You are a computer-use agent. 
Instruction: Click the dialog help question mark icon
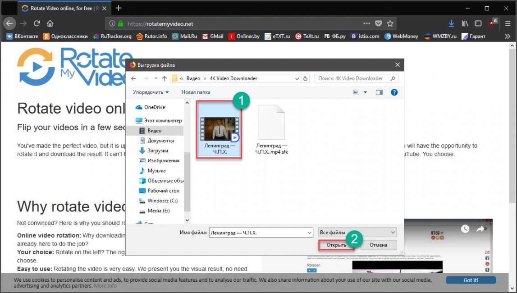[394, 92]
